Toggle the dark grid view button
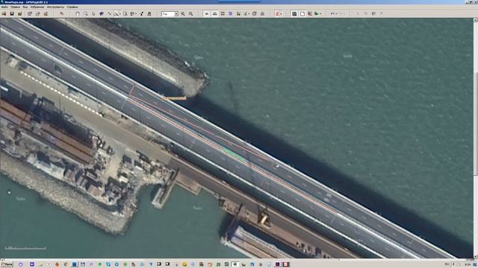This screenshot has width=478, height=268. [294, 13]
